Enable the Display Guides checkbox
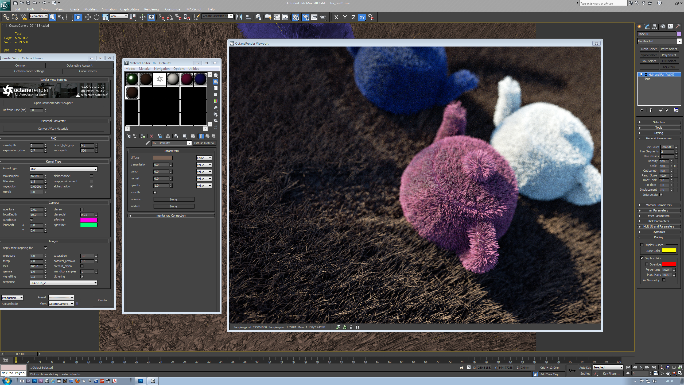Screen dimensions: 684x385 pyautogui.click(x=642, y=245)
